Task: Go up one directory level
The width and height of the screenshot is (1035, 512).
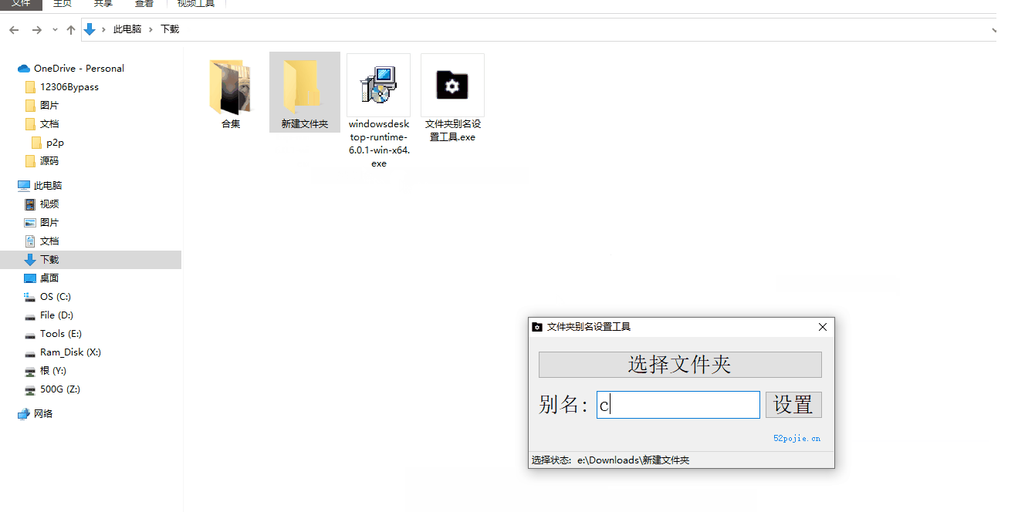Action: coord(71,30)
